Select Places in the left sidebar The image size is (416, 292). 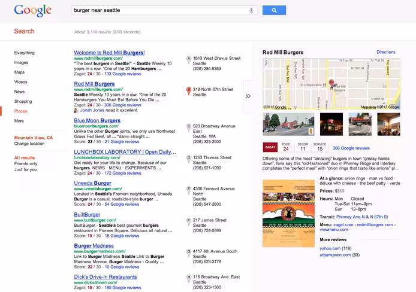tap(21, 111)
